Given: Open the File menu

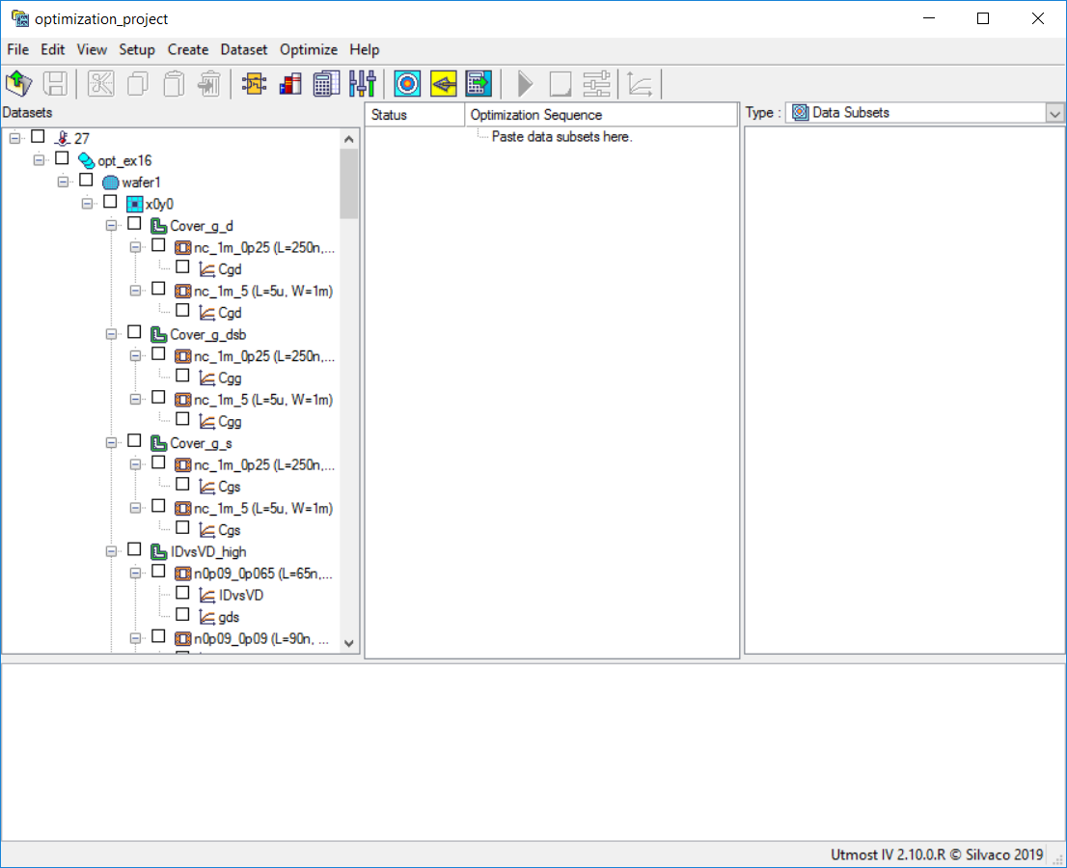Looking at the screenshot, I should (x=17, y=49).
